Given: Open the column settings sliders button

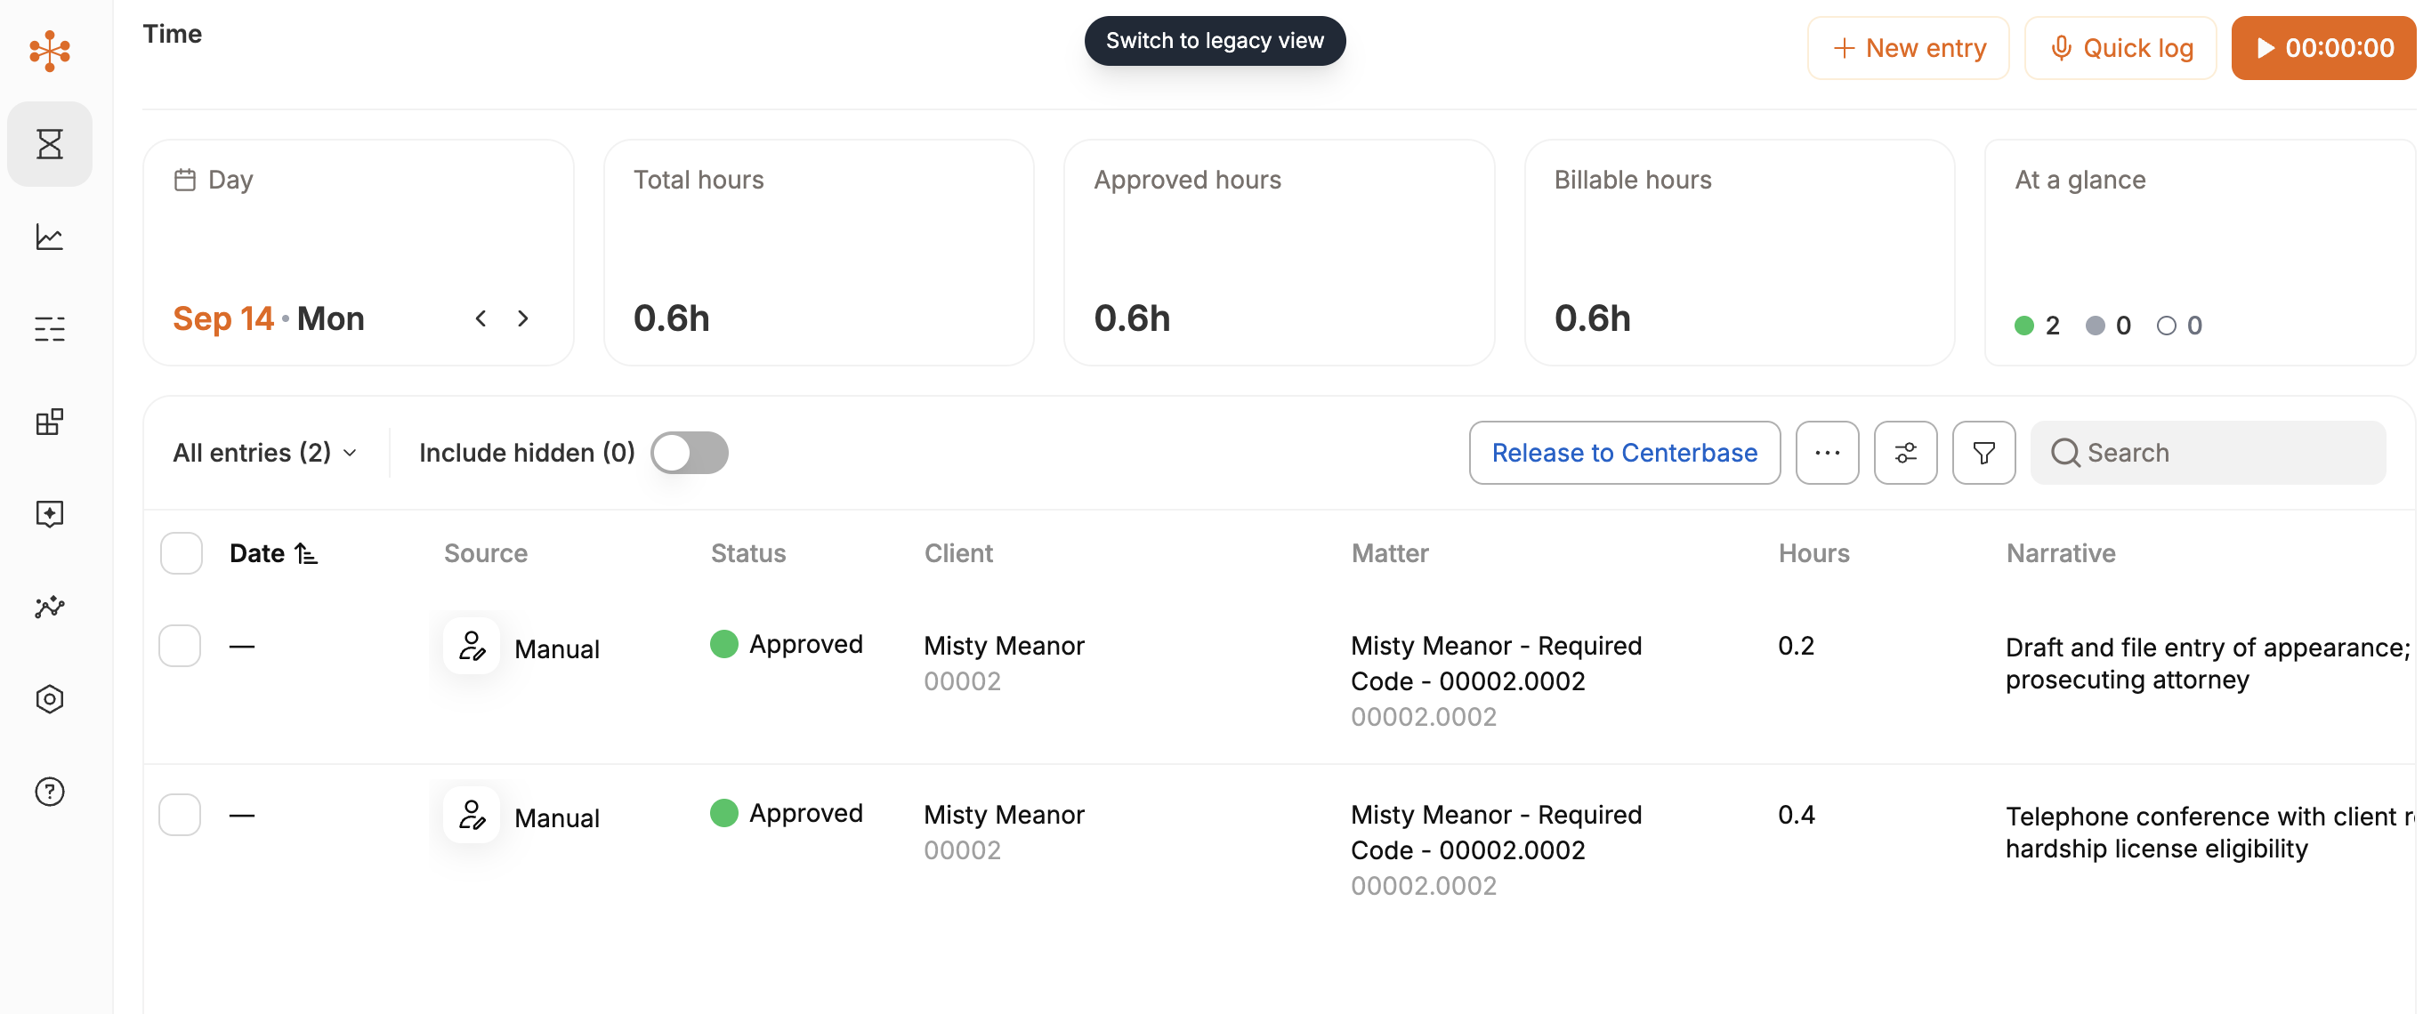Looking at the screenshot, I should [x=1905, y=453].
